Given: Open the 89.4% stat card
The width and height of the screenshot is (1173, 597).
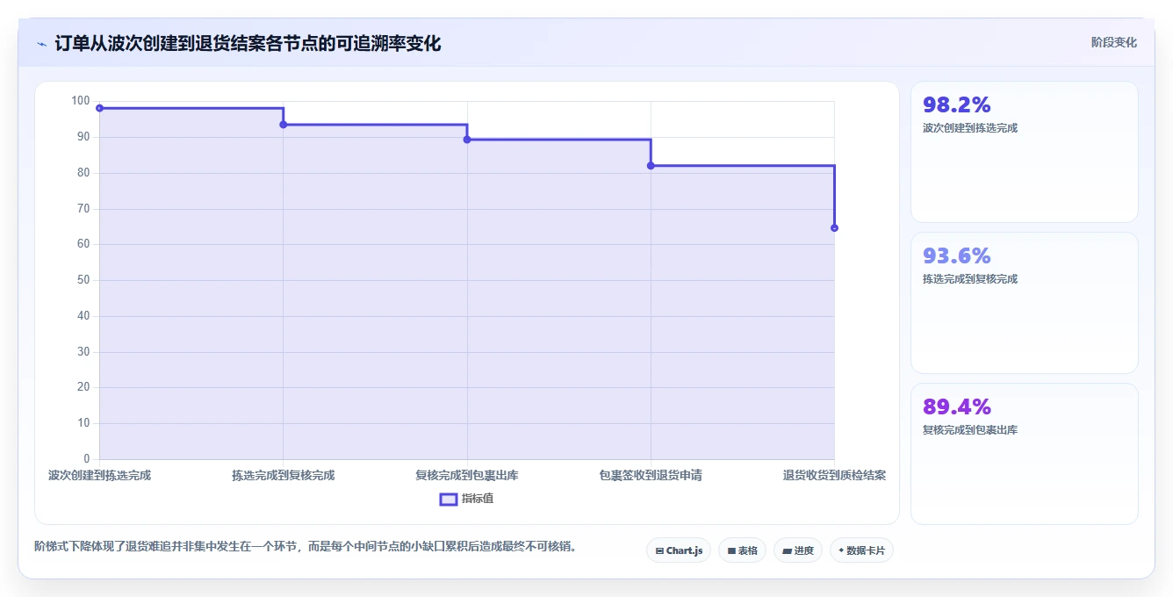Looking at the screenshot, I should (x=1025, y=454).
